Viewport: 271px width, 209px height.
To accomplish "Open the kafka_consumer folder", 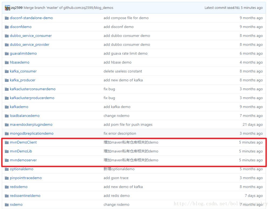I will click(x=23, y=71).
